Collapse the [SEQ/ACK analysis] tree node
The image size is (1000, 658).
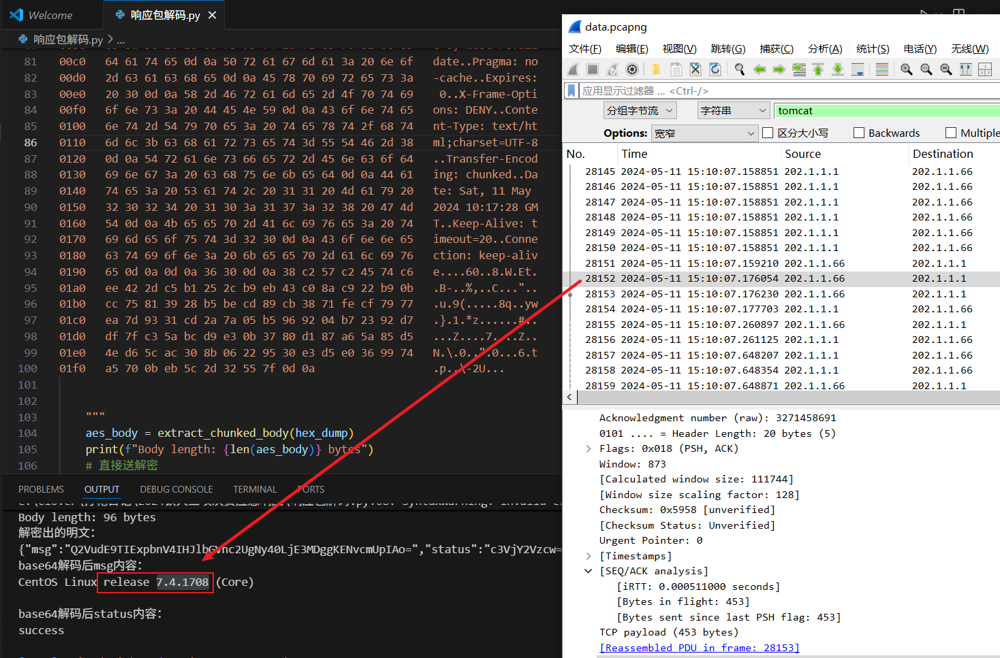[x=588, y=571]
